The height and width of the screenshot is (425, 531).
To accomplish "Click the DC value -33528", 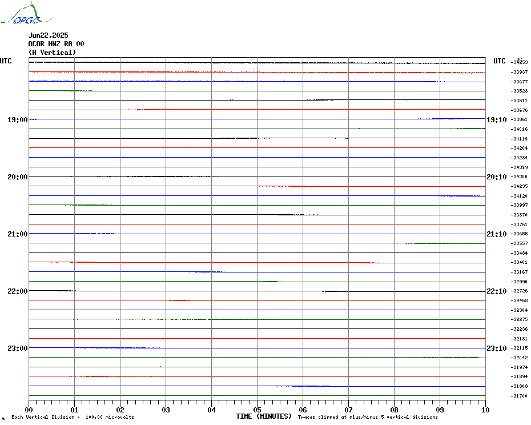I will pyautogui.click(x=519, y=91).
